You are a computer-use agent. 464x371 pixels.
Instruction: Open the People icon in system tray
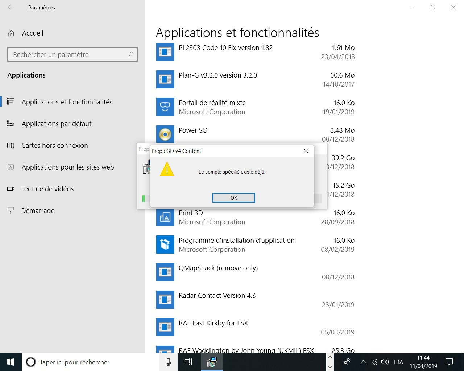click(x=347, y=362)
